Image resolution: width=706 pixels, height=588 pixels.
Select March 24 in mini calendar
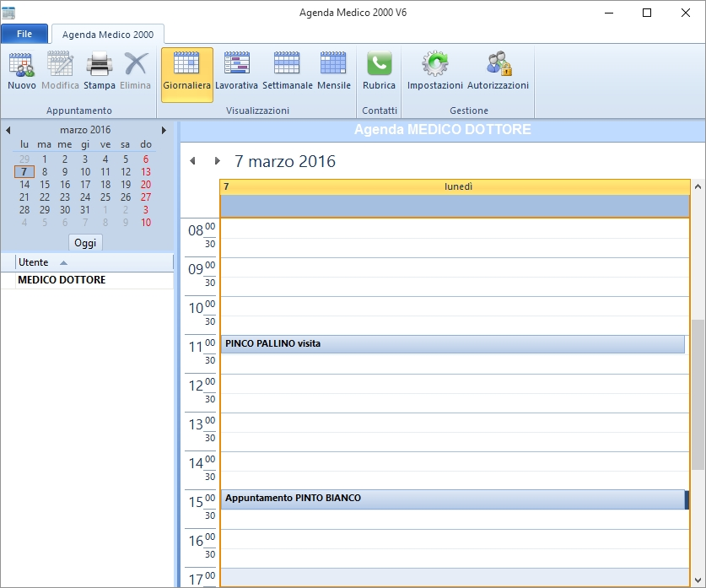[85, 197]
